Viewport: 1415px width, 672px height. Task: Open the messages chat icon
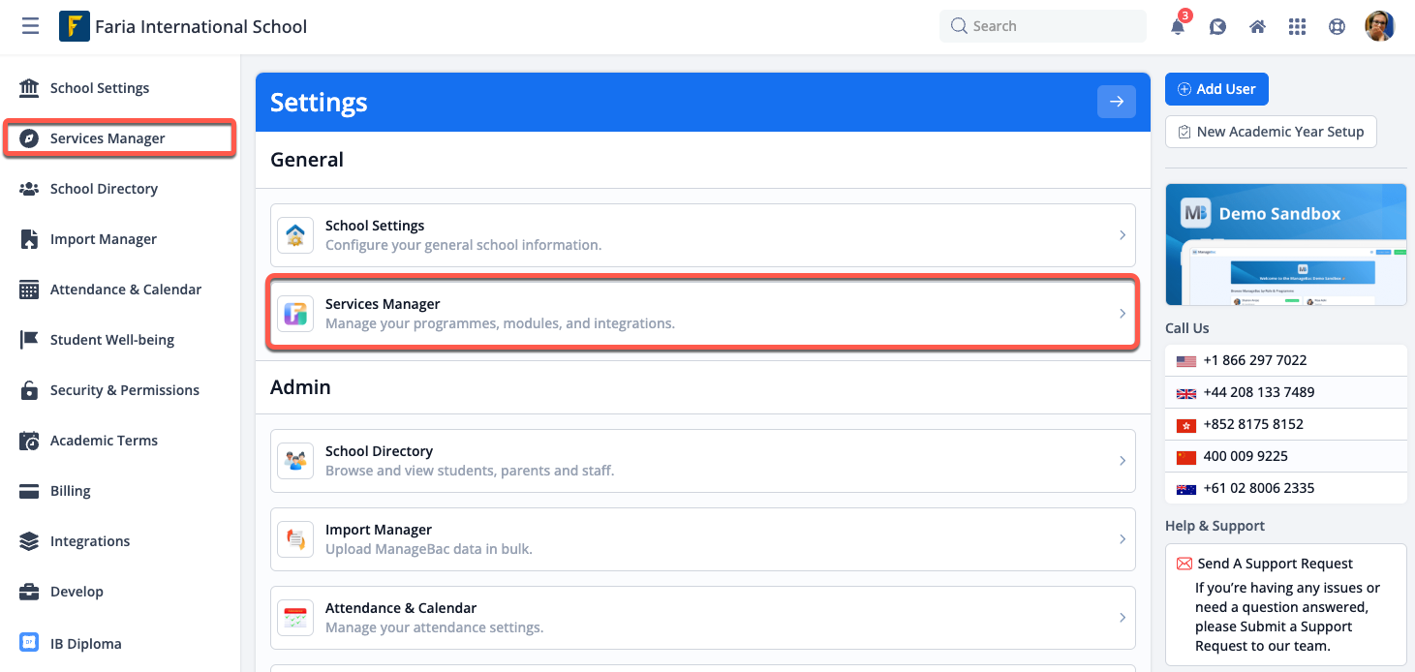[1218, 27]
